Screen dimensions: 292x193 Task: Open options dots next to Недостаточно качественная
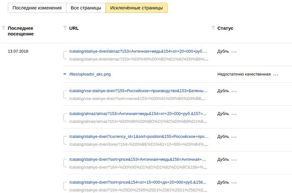[275, 74]
